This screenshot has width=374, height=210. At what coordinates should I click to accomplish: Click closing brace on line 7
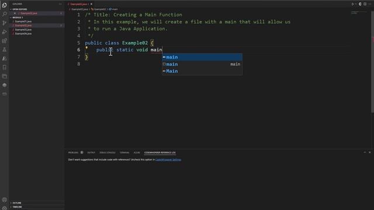click(x=86, y=57)
